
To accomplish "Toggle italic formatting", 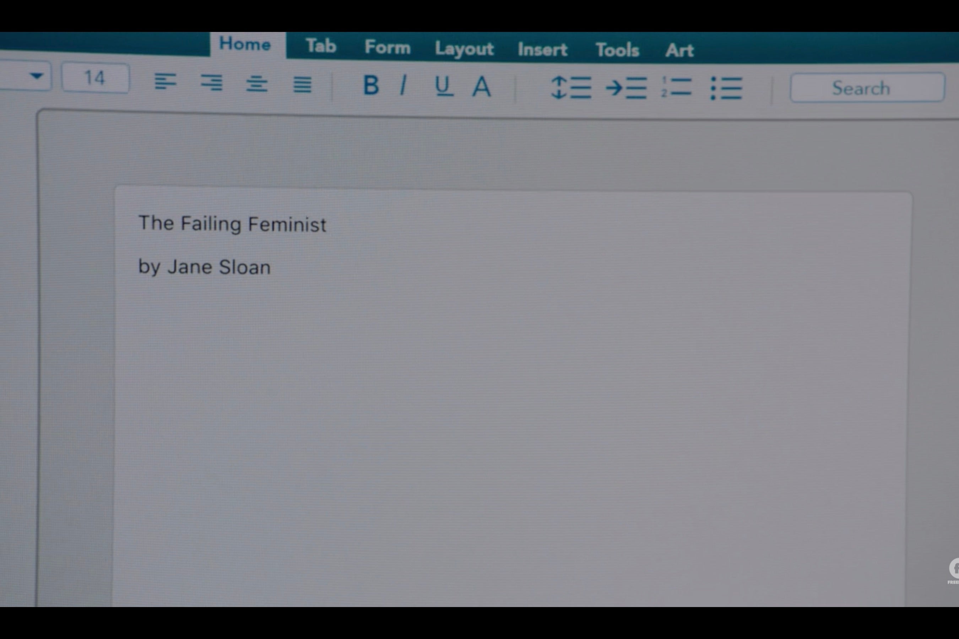I will click(x=403, y=85).
